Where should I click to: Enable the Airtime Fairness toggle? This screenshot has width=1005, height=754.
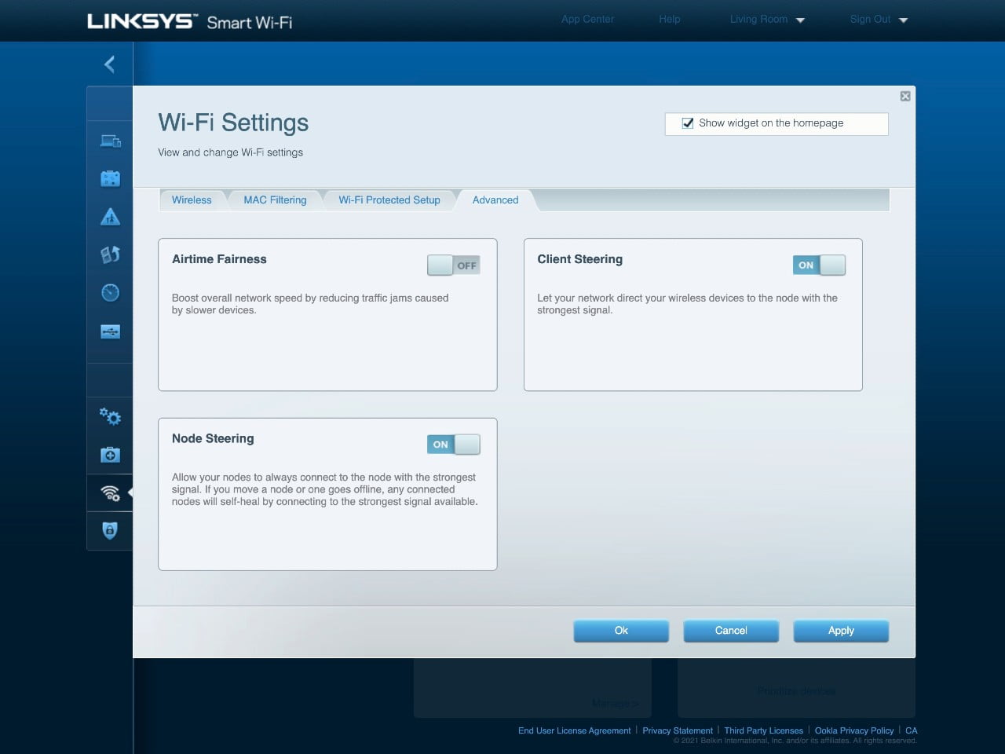(x=453, y=265)
